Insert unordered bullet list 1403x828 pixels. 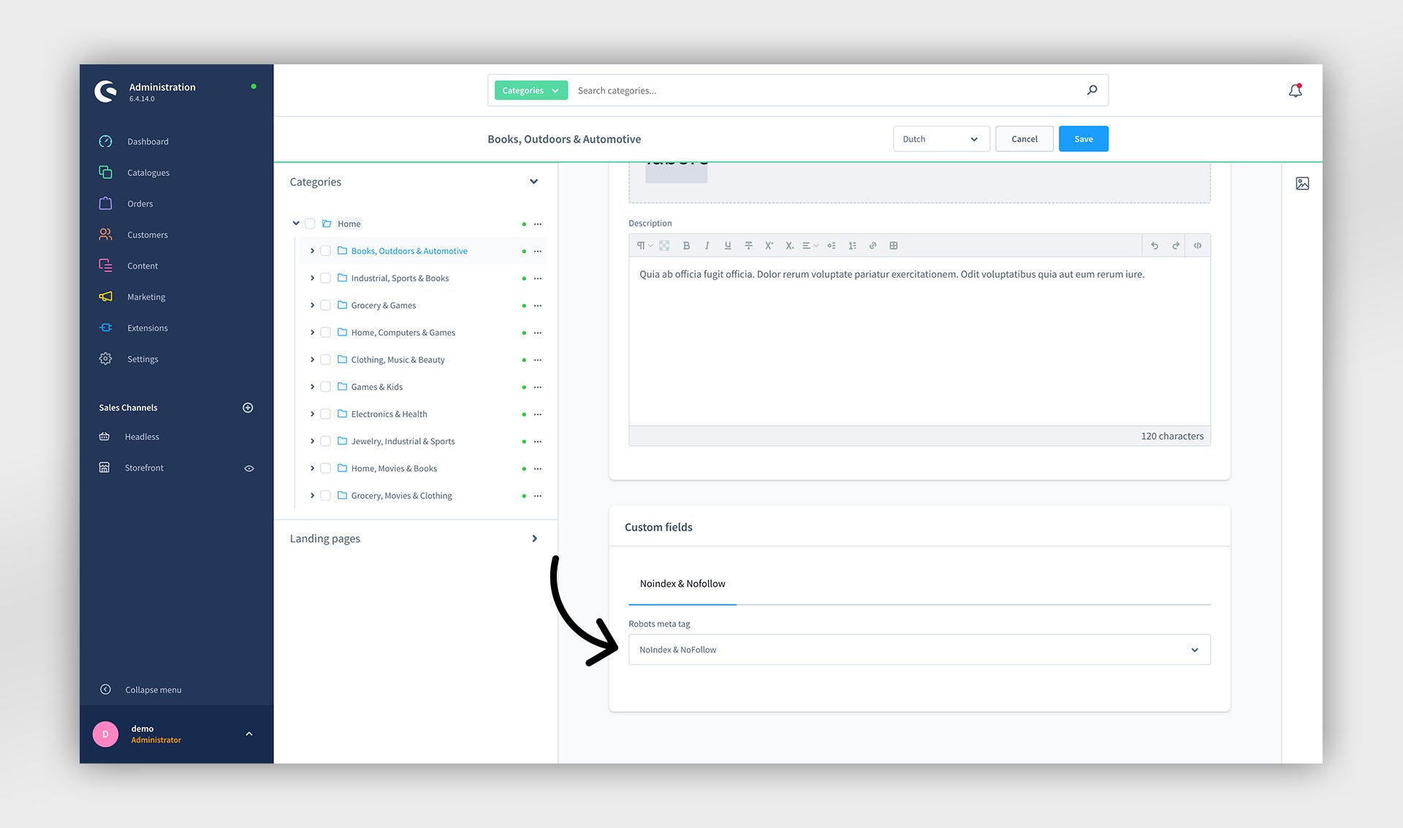[x=832, y=246]
